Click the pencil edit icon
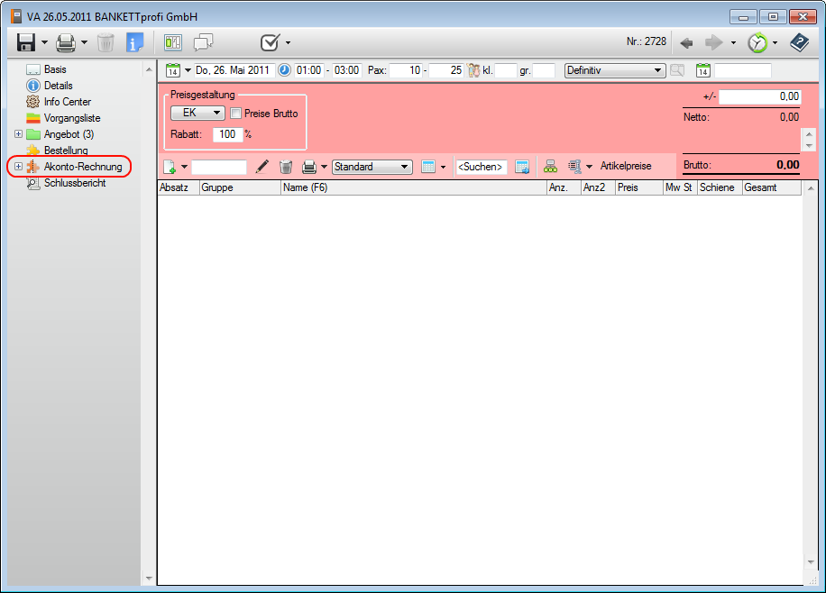The width and height of the screenshot is (826, 593). pos(262,167)
